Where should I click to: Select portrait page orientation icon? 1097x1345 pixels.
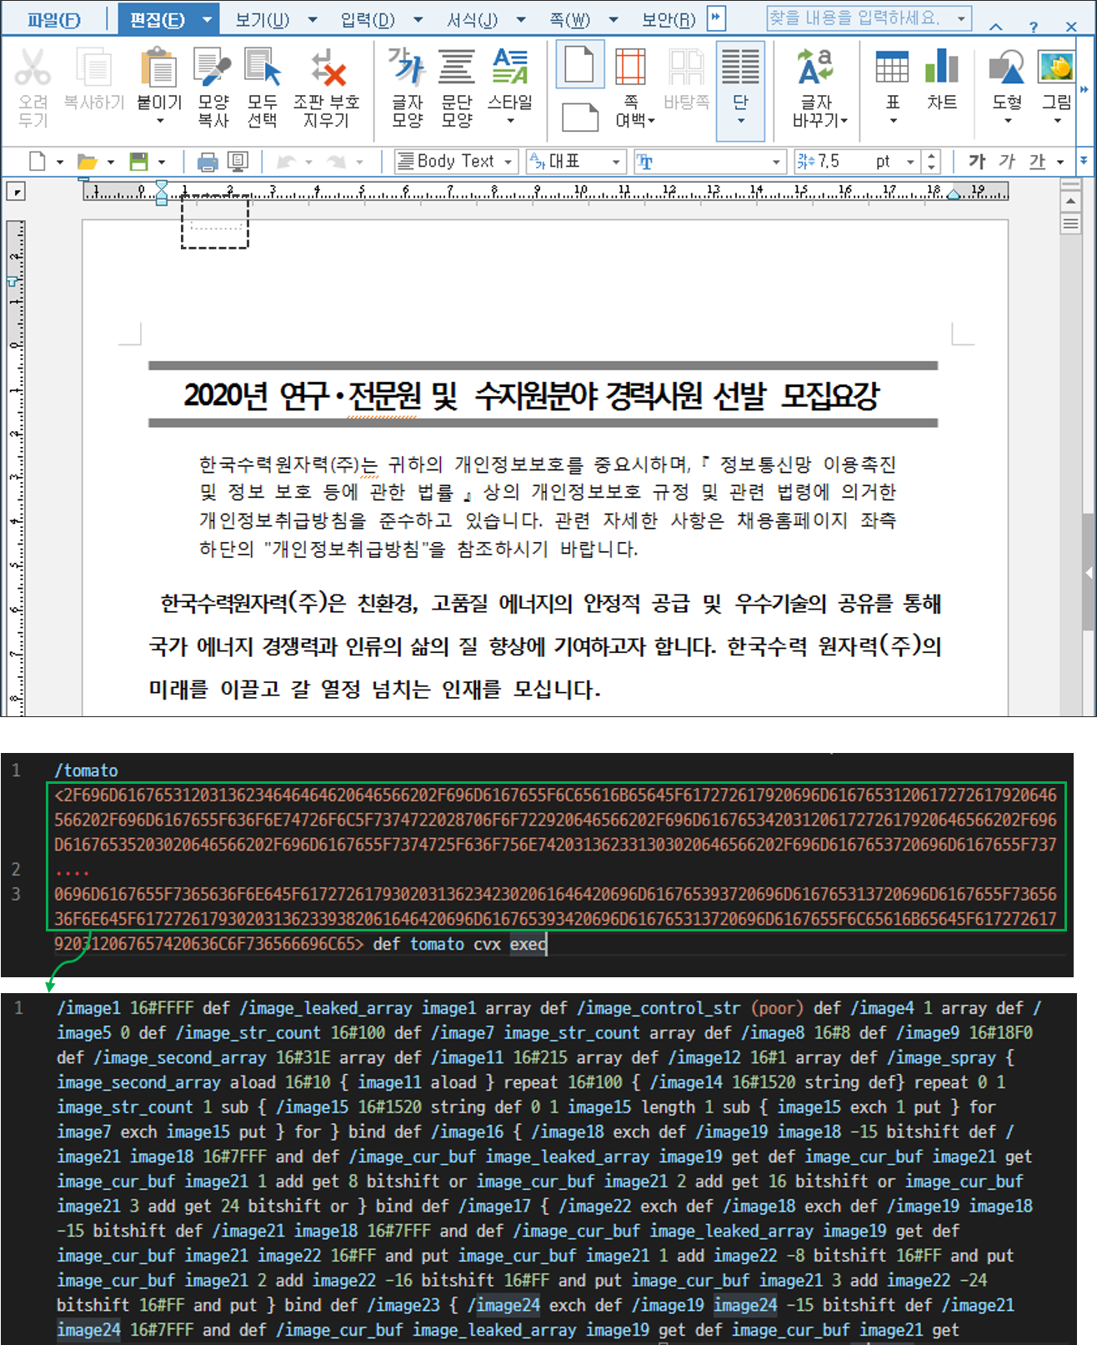click(580, 65)
